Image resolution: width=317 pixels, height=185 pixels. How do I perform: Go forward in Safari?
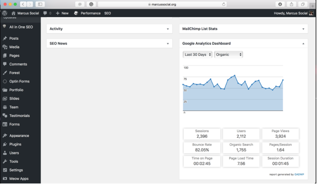pos(30,4)
